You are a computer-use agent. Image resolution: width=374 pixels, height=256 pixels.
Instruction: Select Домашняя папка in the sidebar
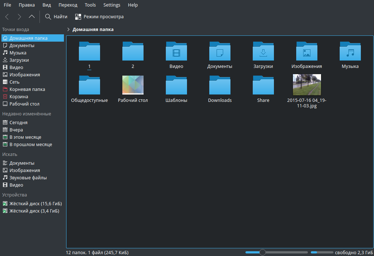pos(33,38)
